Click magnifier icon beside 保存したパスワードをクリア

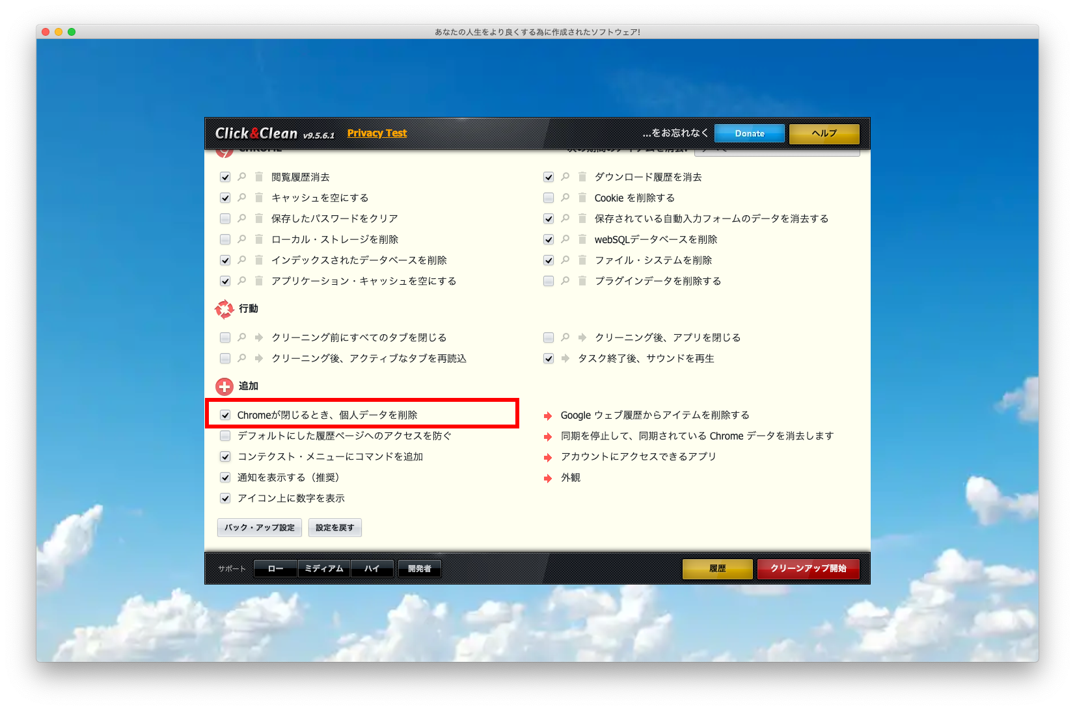(241, 218)
